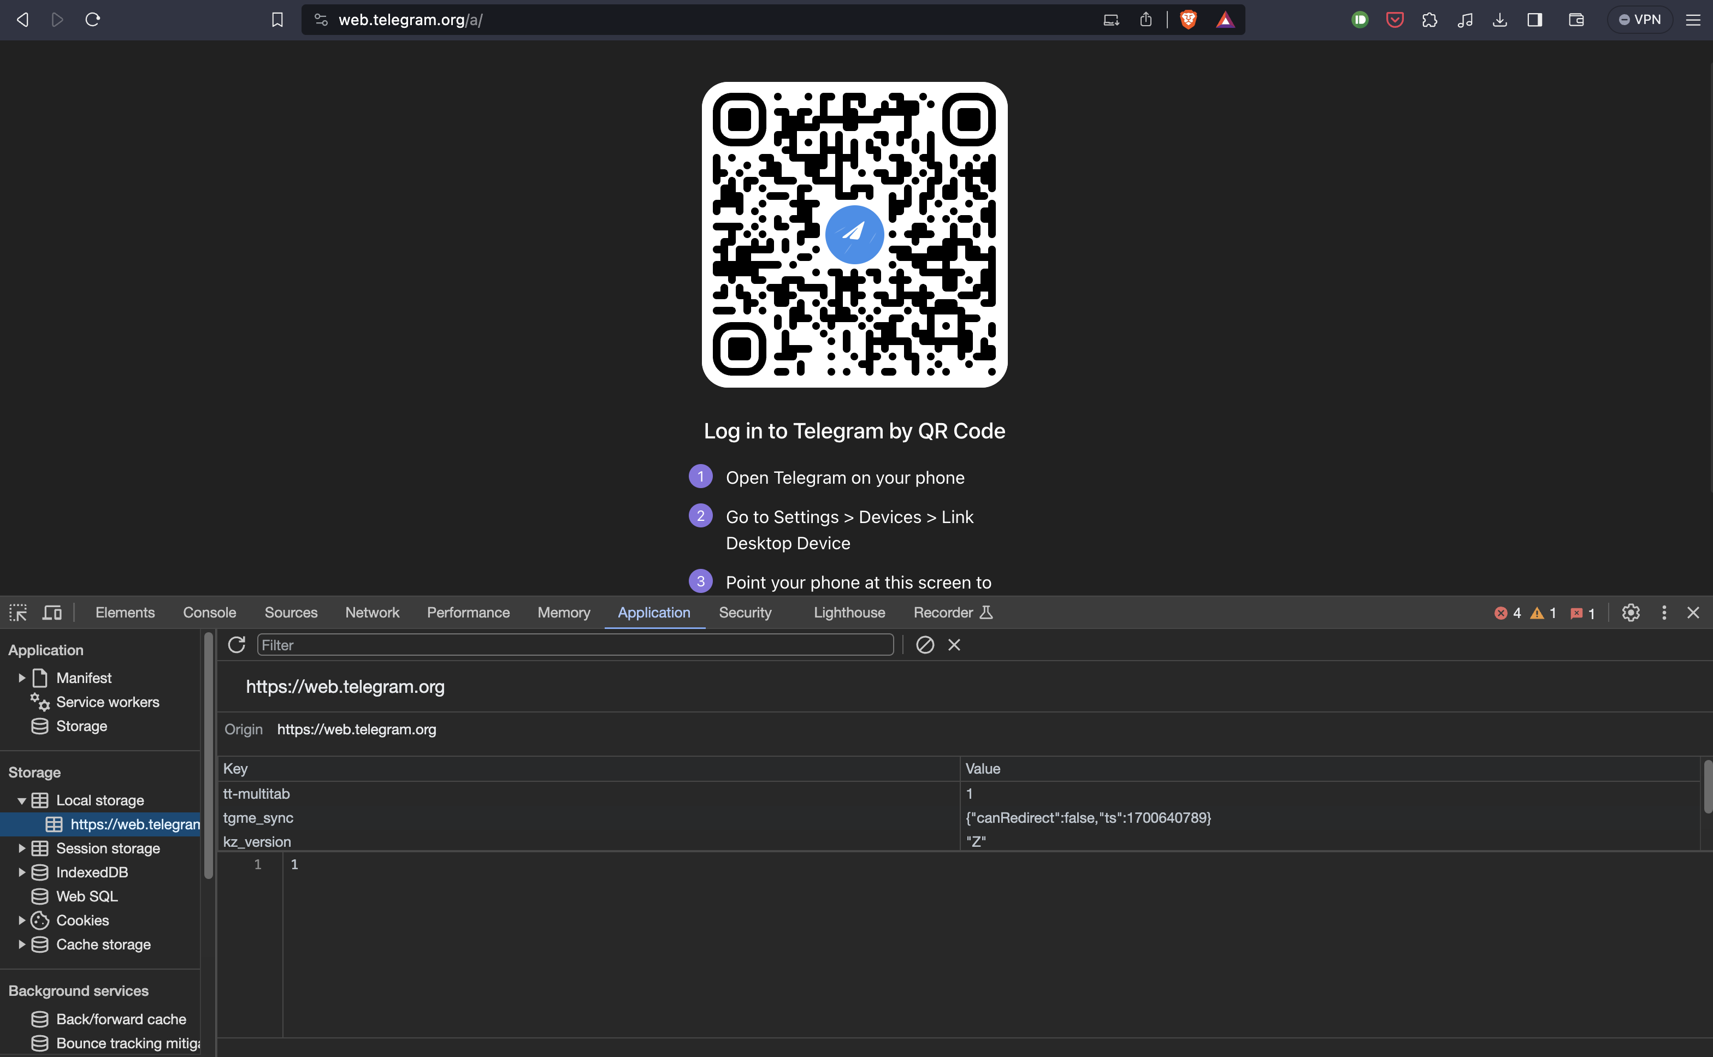Open the Brave Wallet icon

coord(1576,20)
